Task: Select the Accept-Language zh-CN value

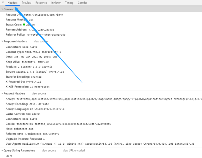Action: [x=47, y=109]
